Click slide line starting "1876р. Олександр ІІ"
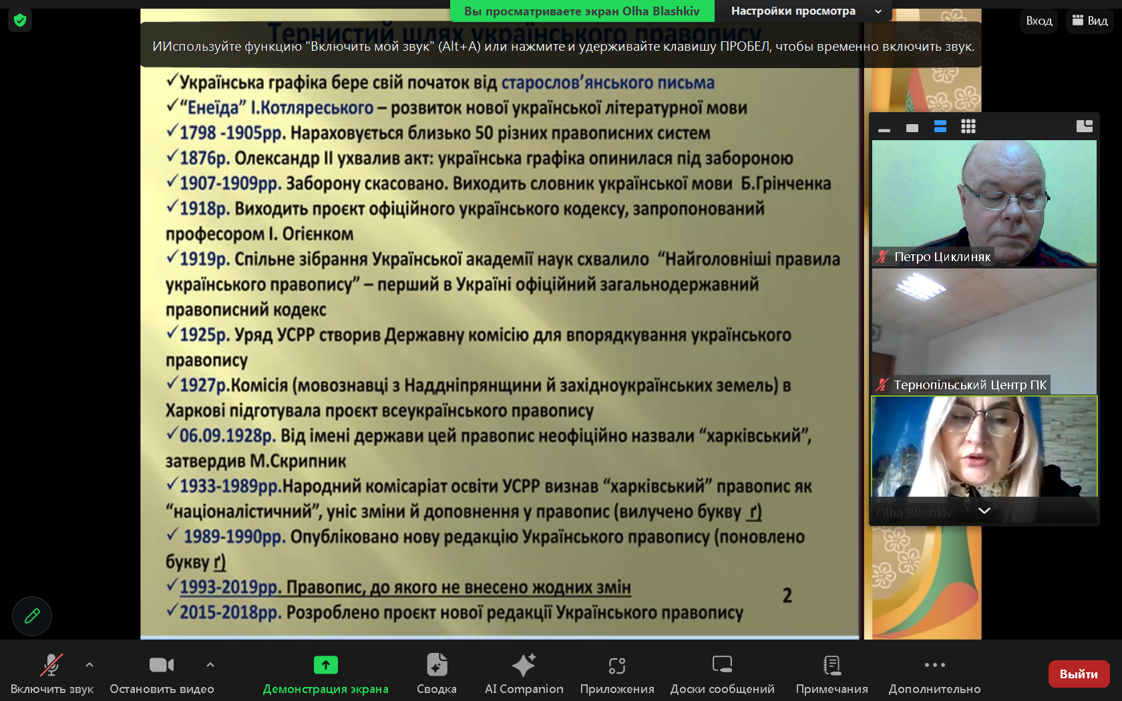1122x701 pixels. coord(479,158)
